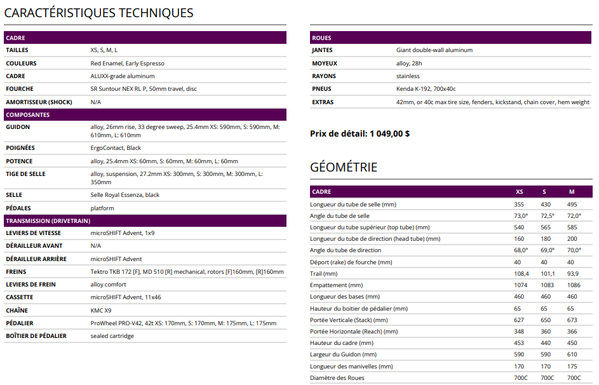The width and height of the screenshot is (599, 385).
Task: Click the Red Enamel, Early Espresso colors text
Action: [127, 64]
